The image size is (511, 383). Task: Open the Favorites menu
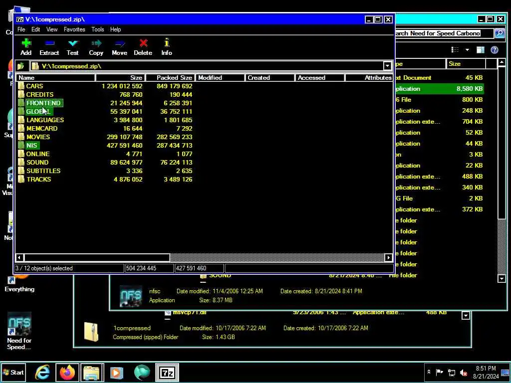click(74, 29)
